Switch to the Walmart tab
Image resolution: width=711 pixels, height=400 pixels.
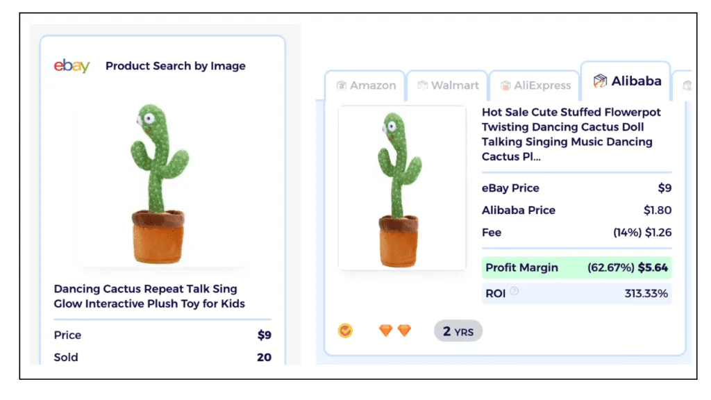[x=448, y=85]
